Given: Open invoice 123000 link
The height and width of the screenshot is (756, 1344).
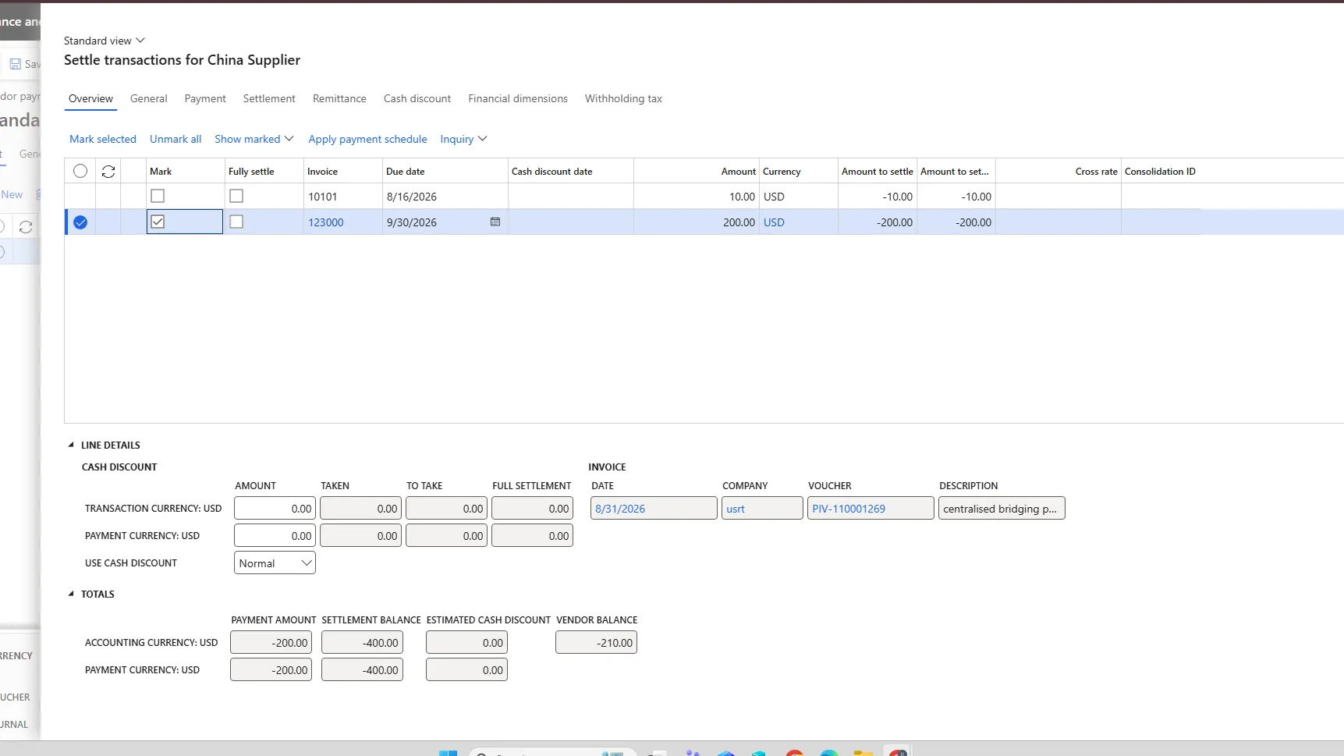Looking at the screenshot, I should (x=326, y=222).
